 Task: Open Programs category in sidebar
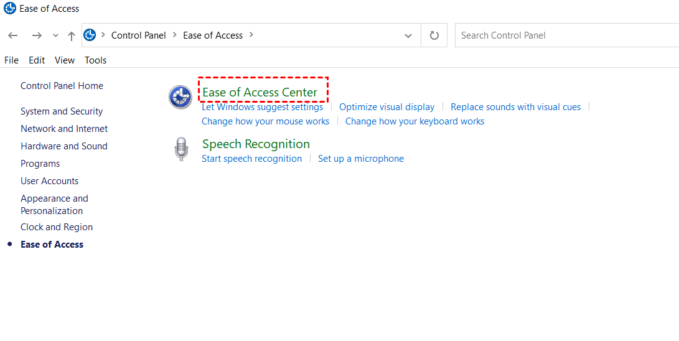(40, 164)
